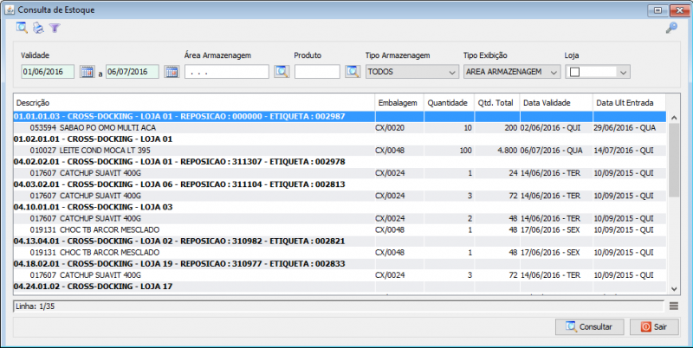Click the purple filter funnel icon
This screenshot has width=693, height=348.
click(55, 28)
